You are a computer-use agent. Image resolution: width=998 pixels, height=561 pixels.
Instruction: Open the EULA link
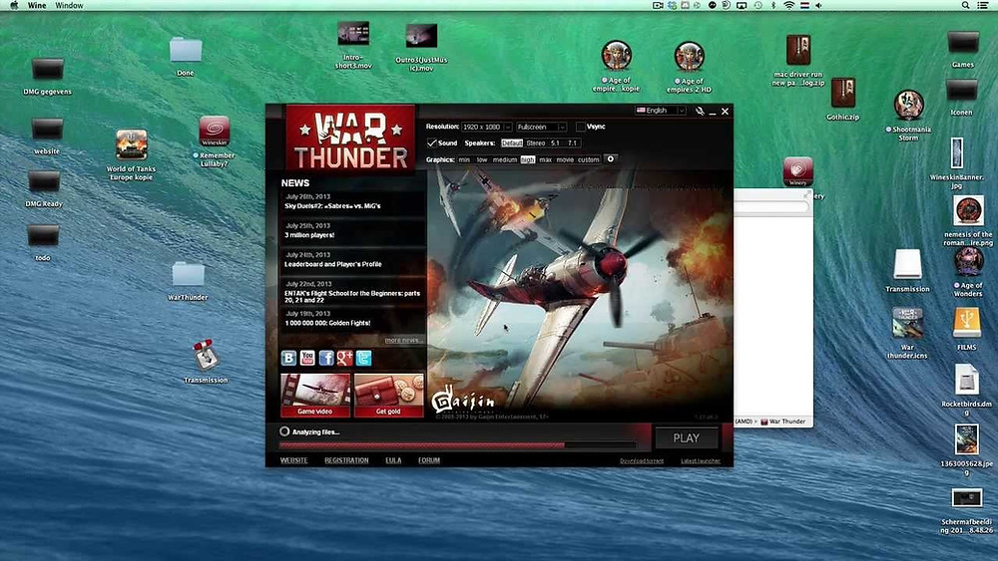click(393, 460)
